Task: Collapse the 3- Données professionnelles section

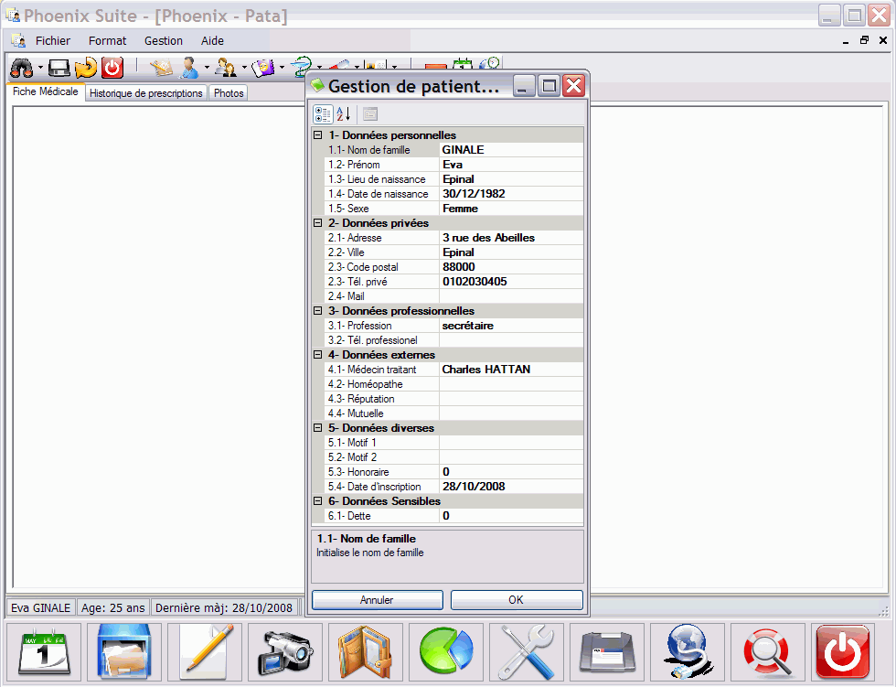Action: (x=318, y=311)
